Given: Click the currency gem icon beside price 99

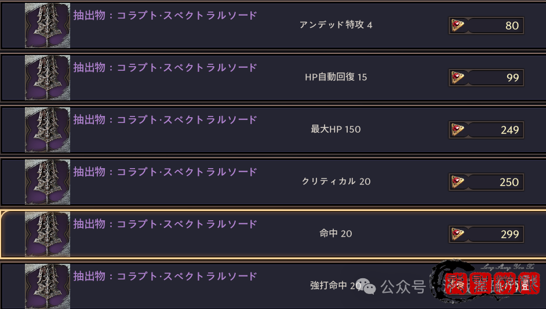Looking at the screenshot, I should [458, 78].
